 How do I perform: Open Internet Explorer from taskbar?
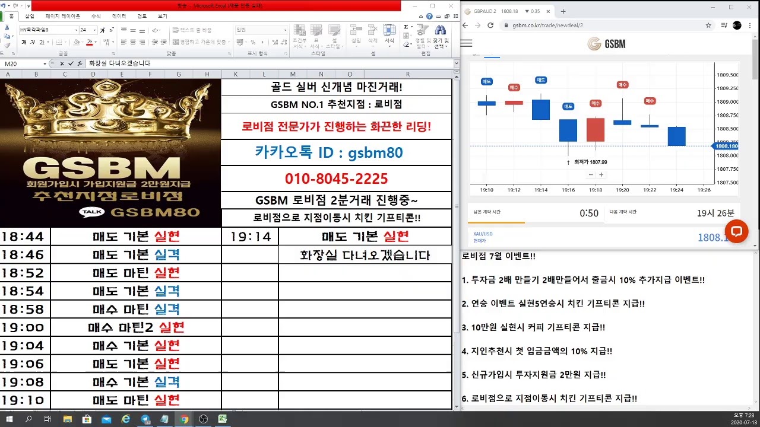click(126, 419)
